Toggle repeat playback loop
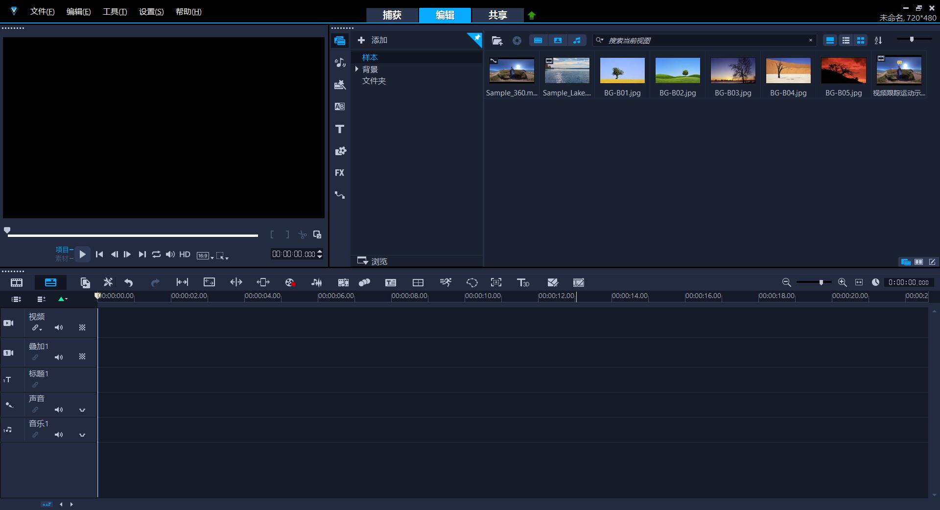Image resolution: width=940 pixels, height=510 pixels. click(156, 255)
